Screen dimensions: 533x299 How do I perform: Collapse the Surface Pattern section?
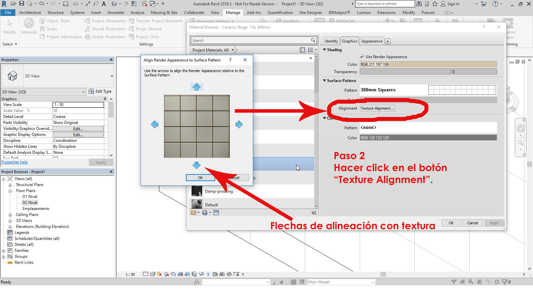pos(324,80)
